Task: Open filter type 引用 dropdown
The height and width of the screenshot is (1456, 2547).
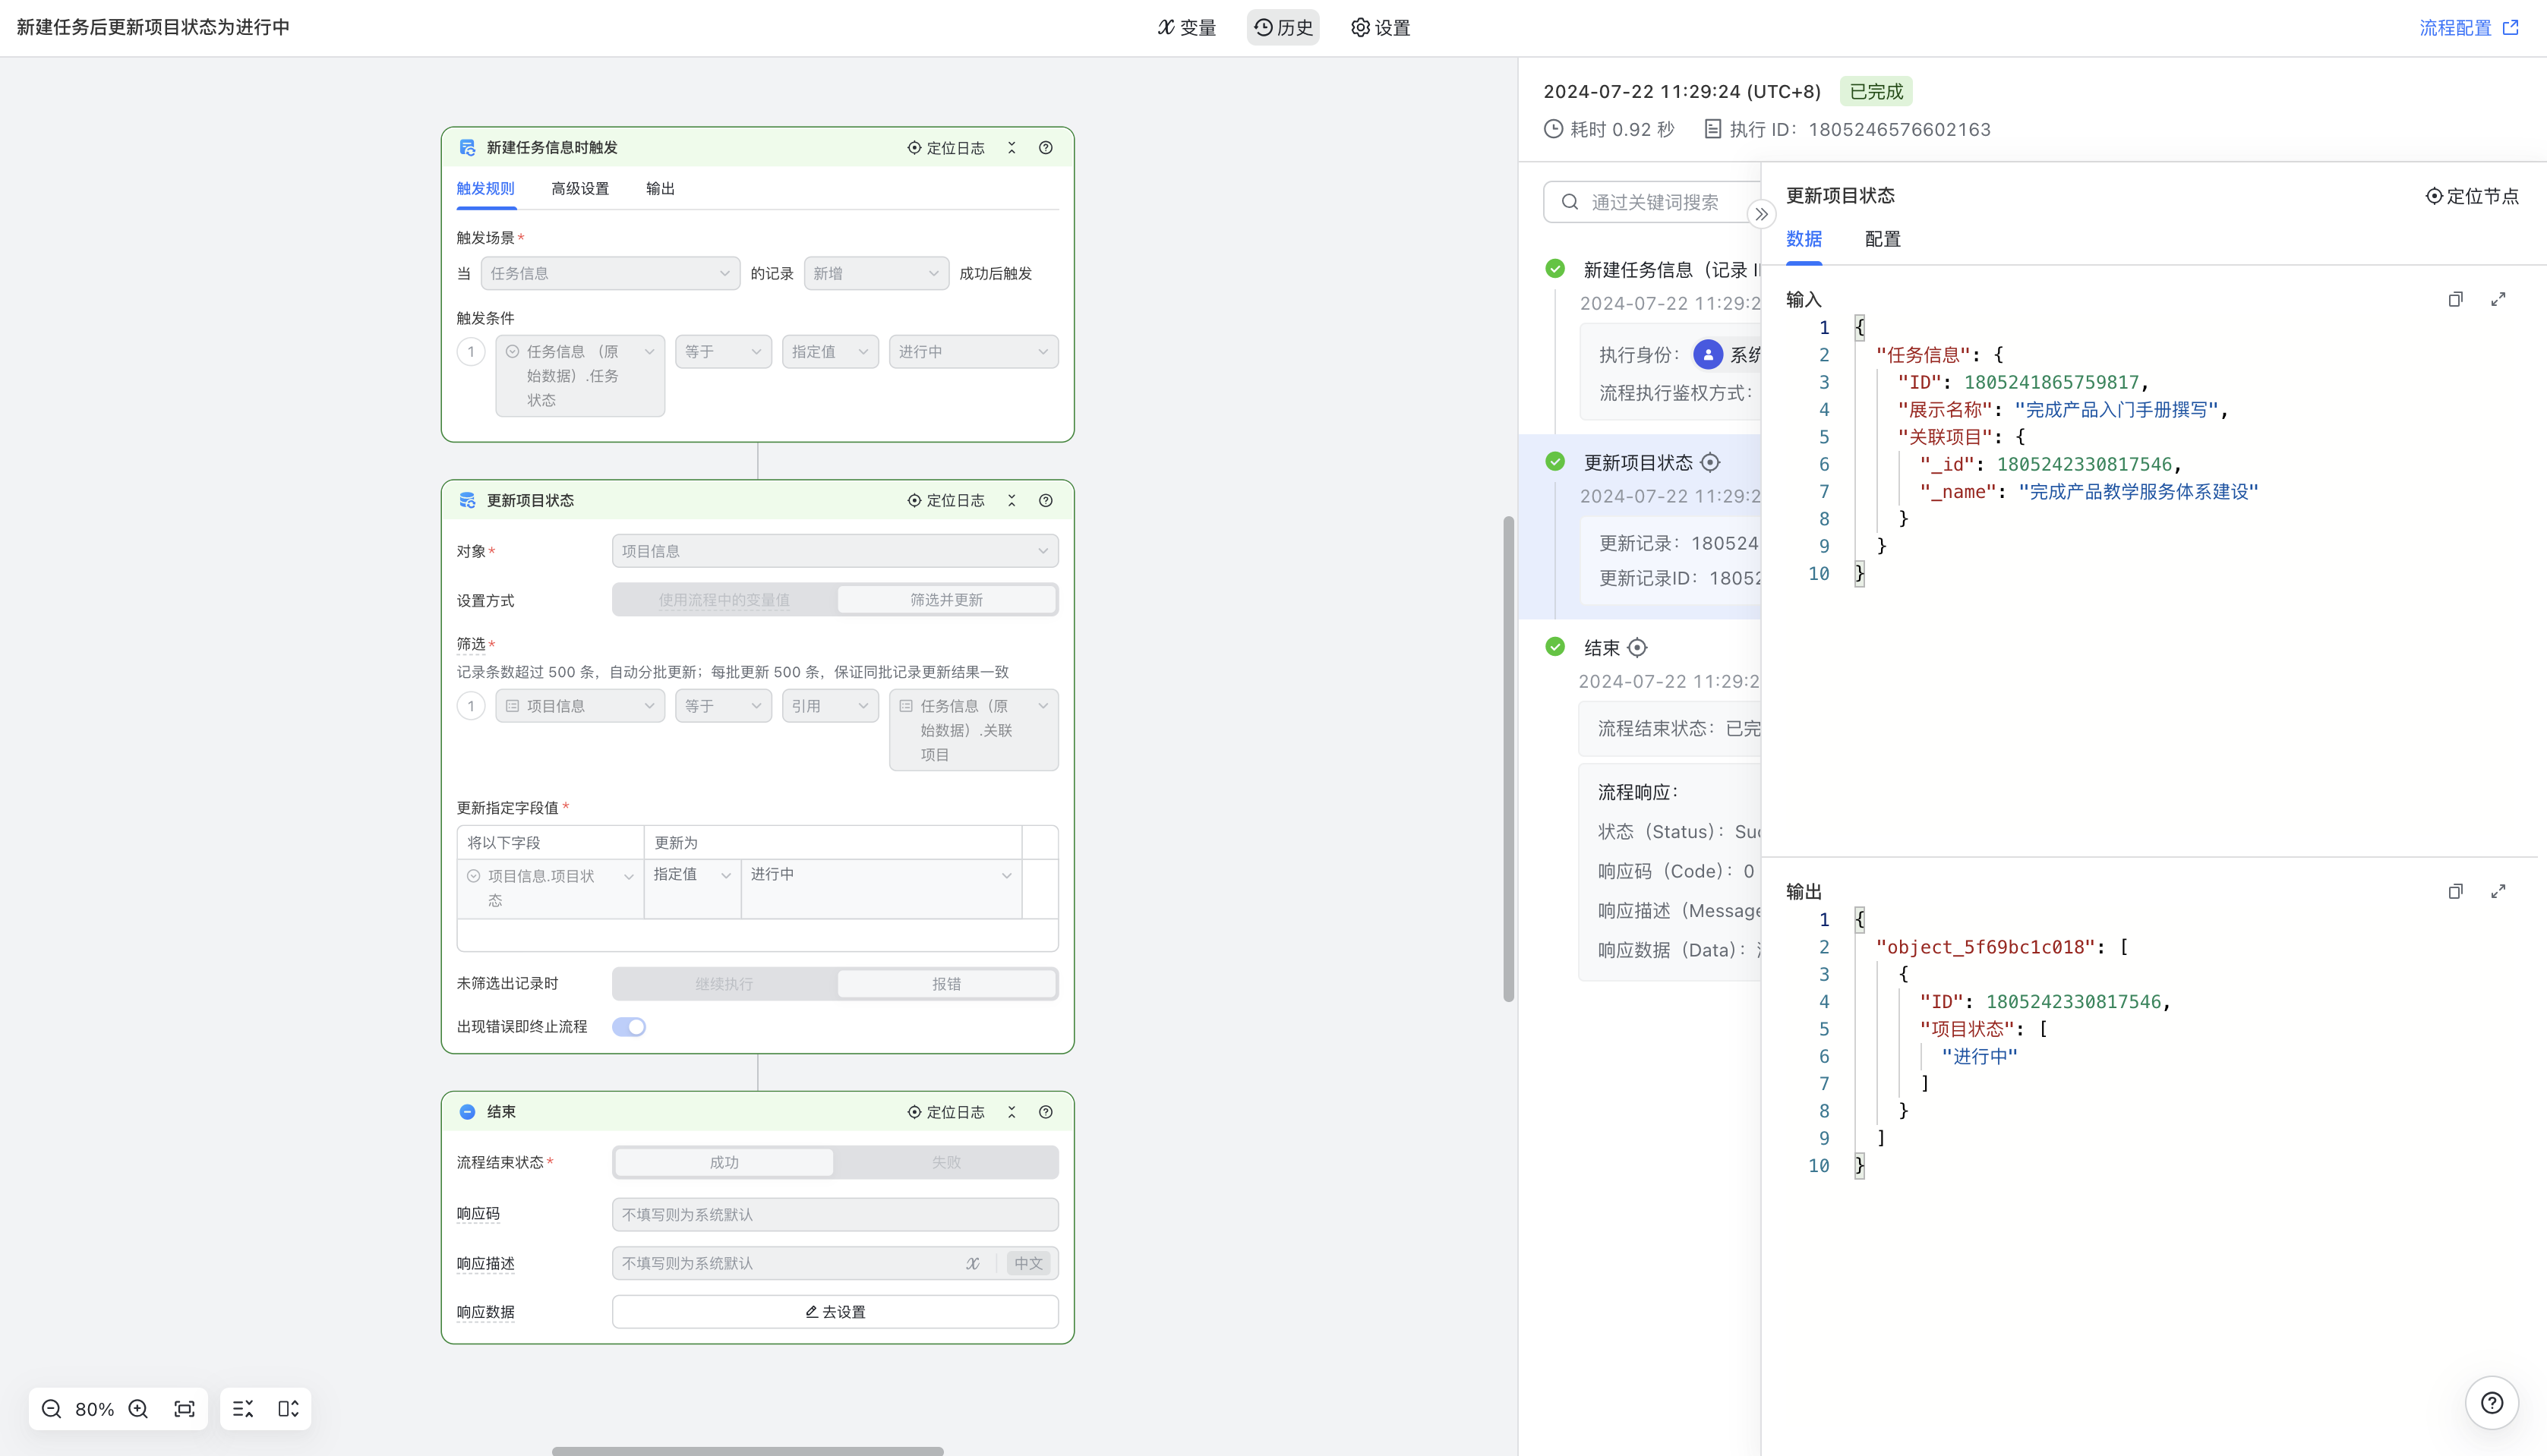Action: pyautogui.click(x=830, y=706)
